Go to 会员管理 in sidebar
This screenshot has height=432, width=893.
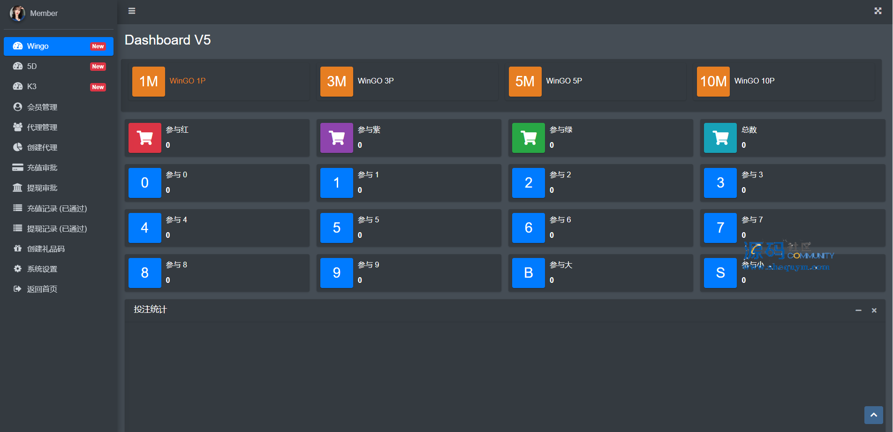(x=42, y=107)
